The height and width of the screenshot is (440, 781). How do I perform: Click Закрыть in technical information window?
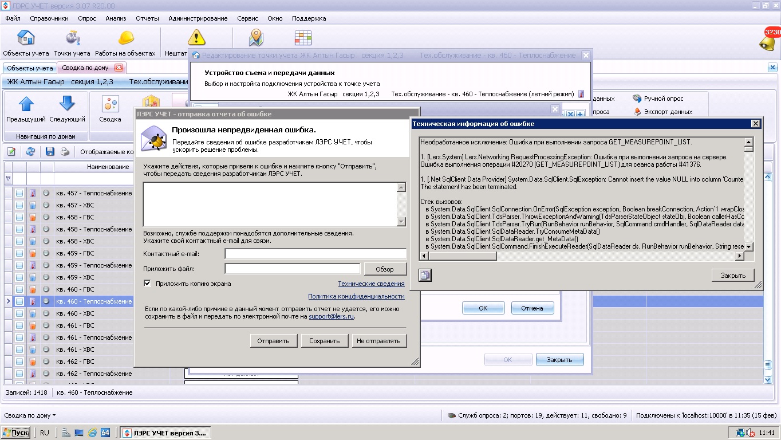(733, 276)
